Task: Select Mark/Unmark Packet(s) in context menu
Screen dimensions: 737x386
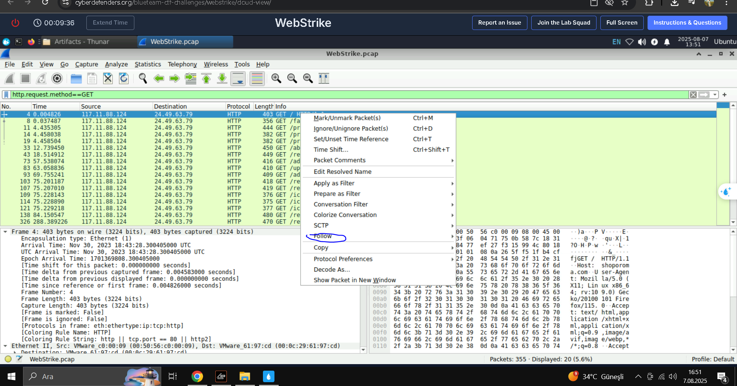Action: coord(378,118)
